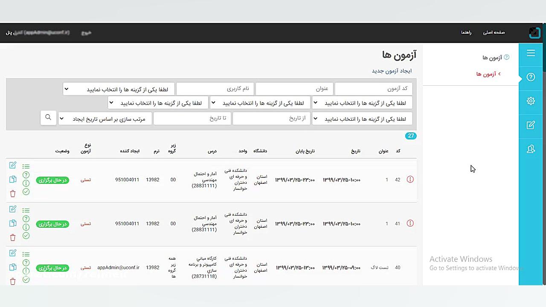Click the green info icon for exam 41
Screen dimensions: 546x307
pos(26,227)
